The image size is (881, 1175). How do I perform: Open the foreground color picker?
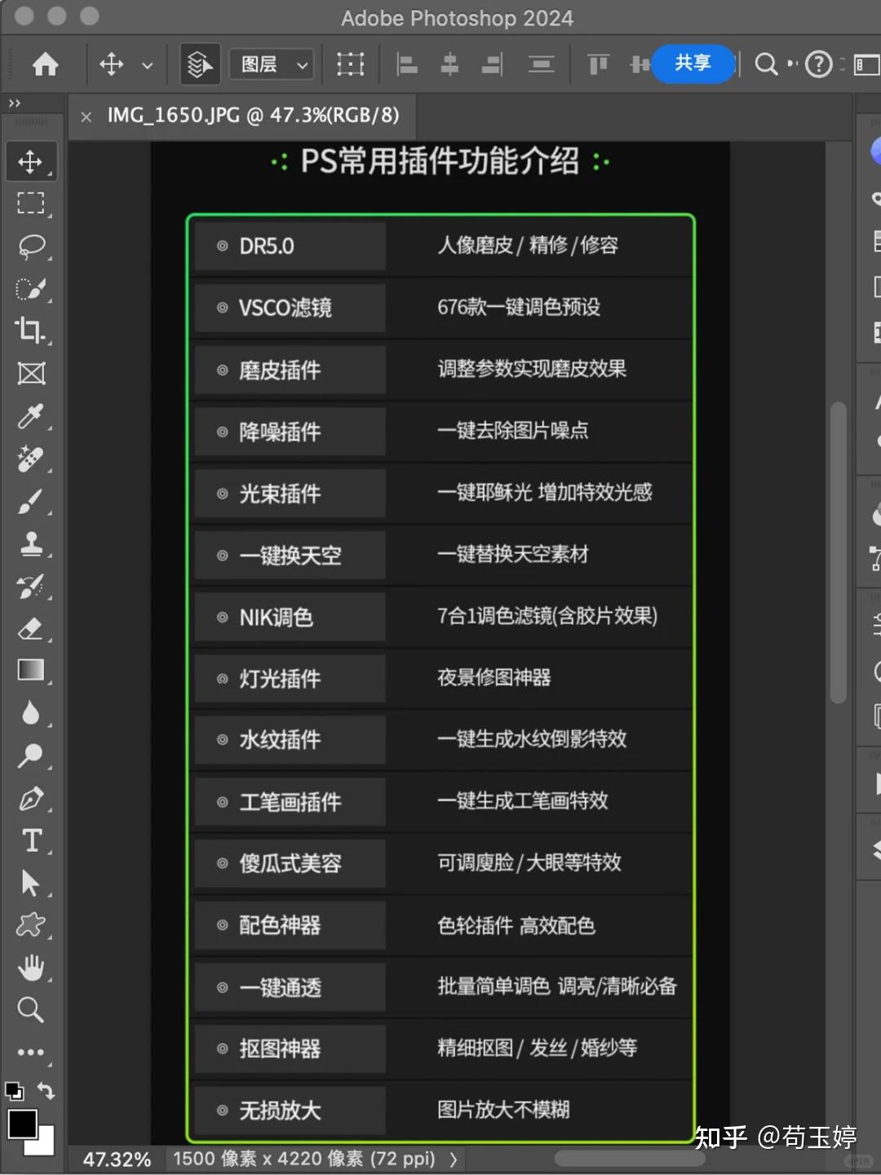[x=22, y=1124]
